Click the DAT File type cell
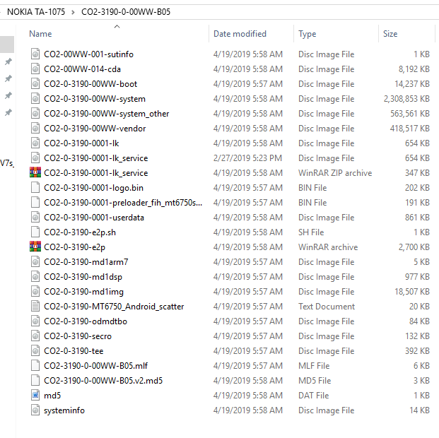Viewport: 439px width, 438px height. (x=314, y=396)
